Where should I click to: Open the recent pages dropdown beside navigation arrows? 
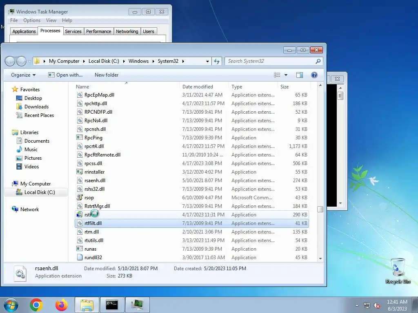tap(29, 61)
